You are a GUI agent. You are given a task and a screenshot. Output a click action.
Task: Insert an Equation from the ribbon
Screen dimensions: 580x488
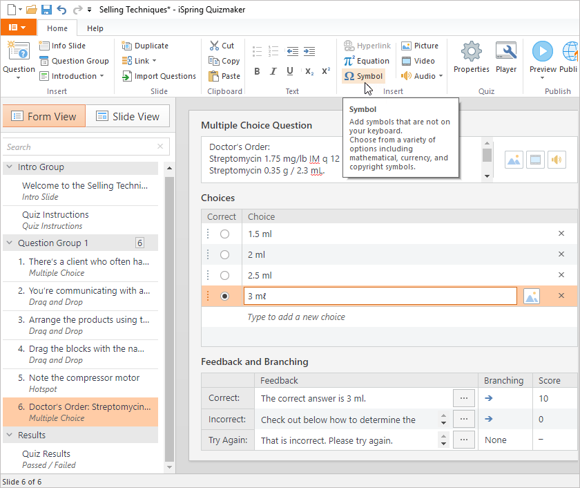(367, 61)
